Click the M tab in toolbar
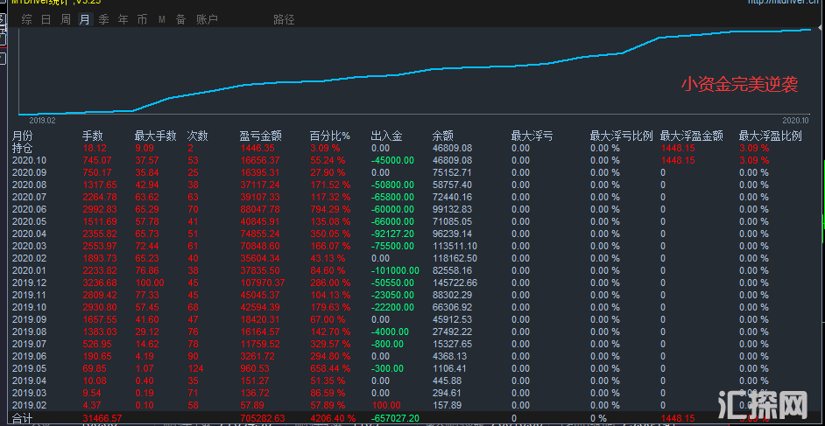Viewport: 825px width, 426px height. click(162, 19)
